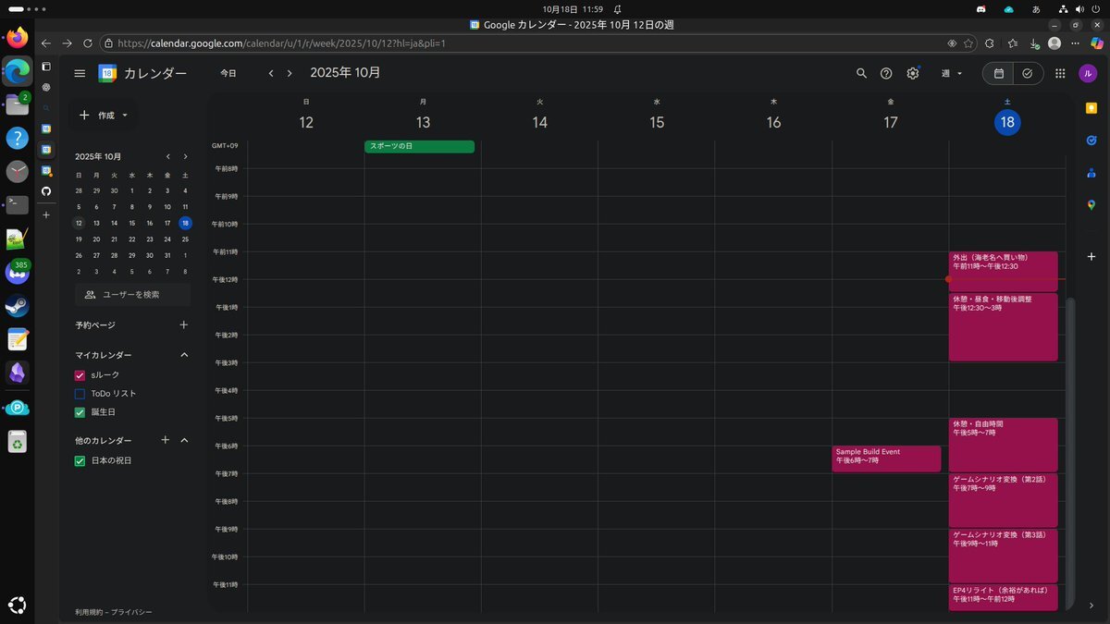
Task: Open the settings gear menu
Action: (x=913, y=73)
